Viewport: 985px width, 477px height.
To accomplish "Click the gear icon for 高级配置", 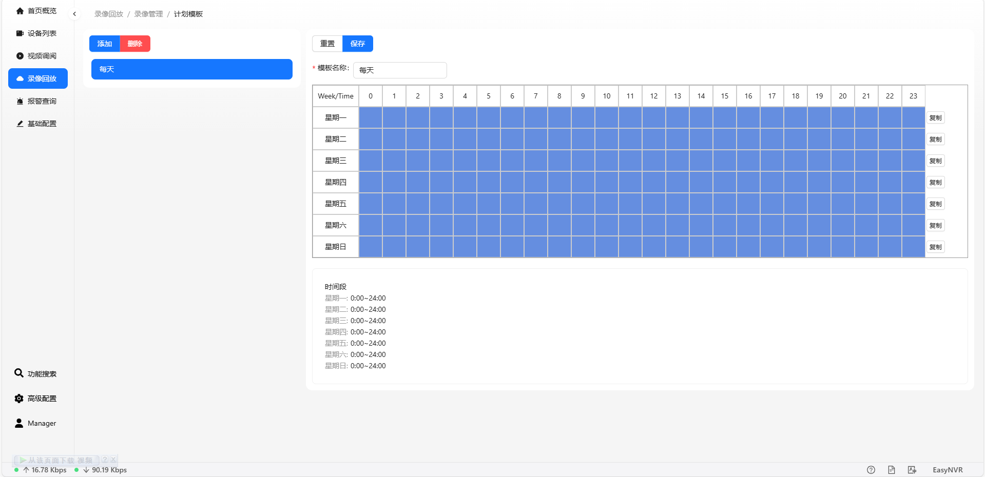I will (x=19, y=399).
